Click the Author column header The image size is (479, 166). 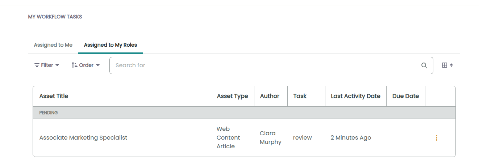(x=270, y=96)
